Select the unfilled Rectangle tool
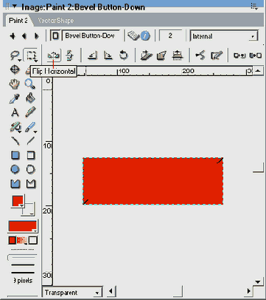 pos(31,155)
